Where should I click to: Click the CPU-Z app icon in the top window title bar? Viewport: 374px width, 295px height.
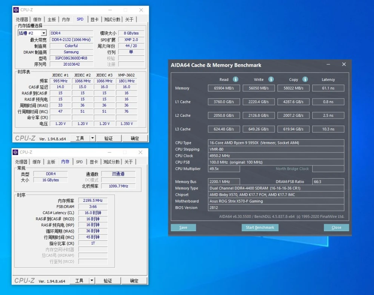pyautogui.click(x=16, y=10)
